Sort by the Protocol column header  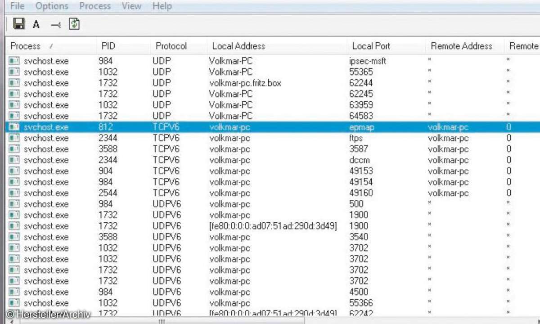[x=178, y=46]
